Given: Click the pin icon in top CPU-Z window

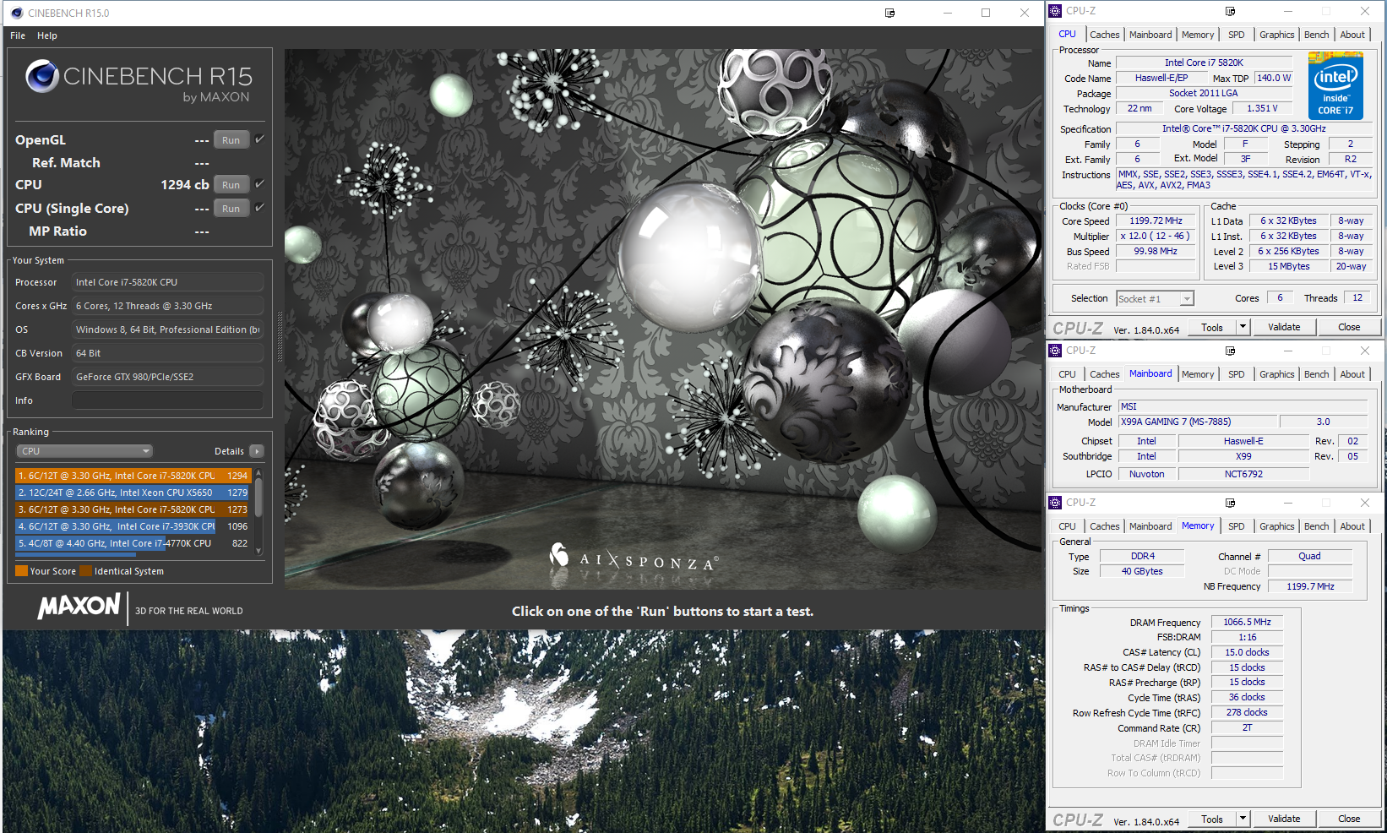Looking at the screenshot, I should 1230,11.
